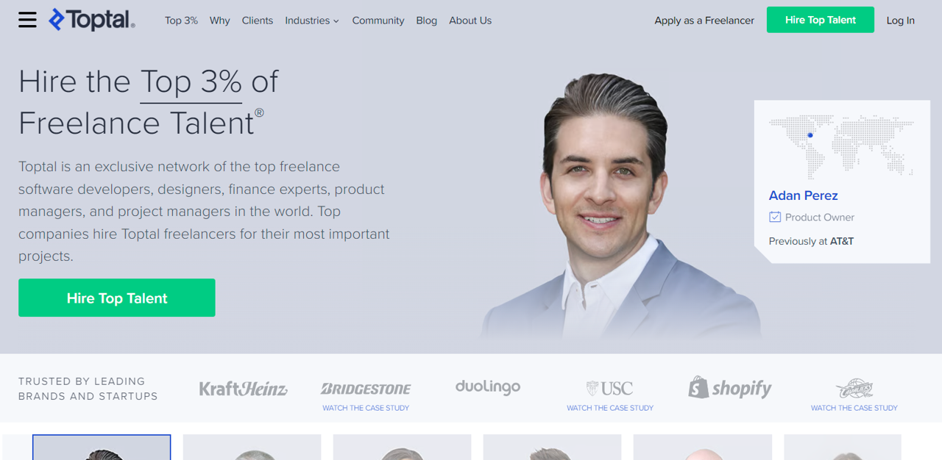Viewport: 942px width, 460px height.
Task: Click the Log In link
Action: click(901, 21)
